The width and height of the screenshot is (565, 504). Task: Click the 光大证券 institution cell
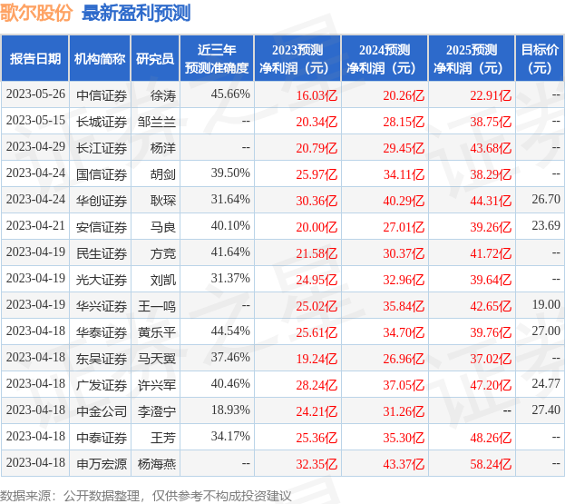pos(102,280)
